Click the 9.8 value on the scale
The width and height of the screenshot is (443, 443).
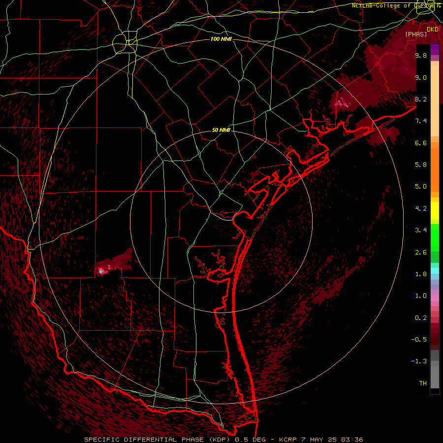(x=421, y=55)
